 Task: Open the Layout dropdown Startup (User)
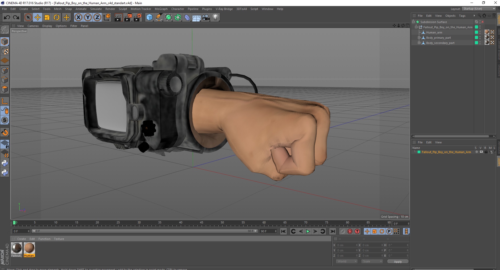pos(479,9)
